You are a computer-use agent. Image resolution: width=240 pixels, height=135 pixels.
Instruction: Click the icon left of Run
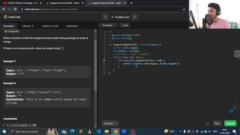coord(207,123)
